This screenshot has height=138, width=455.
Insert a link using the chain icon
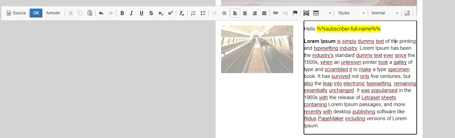275,13
